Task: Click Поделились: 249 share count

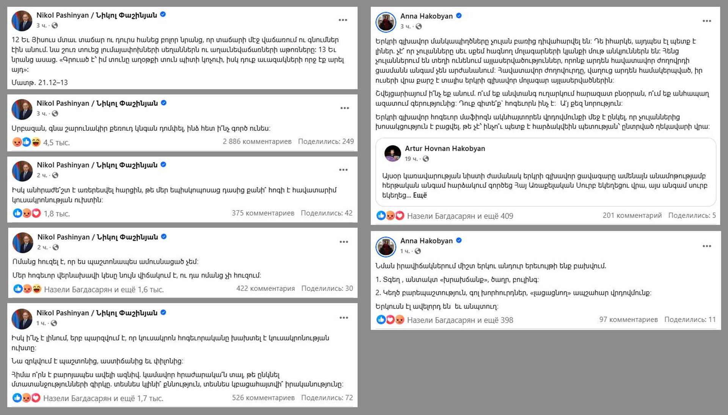Action: pyautogui.click(x=326, y=142)
